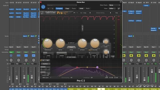Click the Attack knob

(82, 43)
